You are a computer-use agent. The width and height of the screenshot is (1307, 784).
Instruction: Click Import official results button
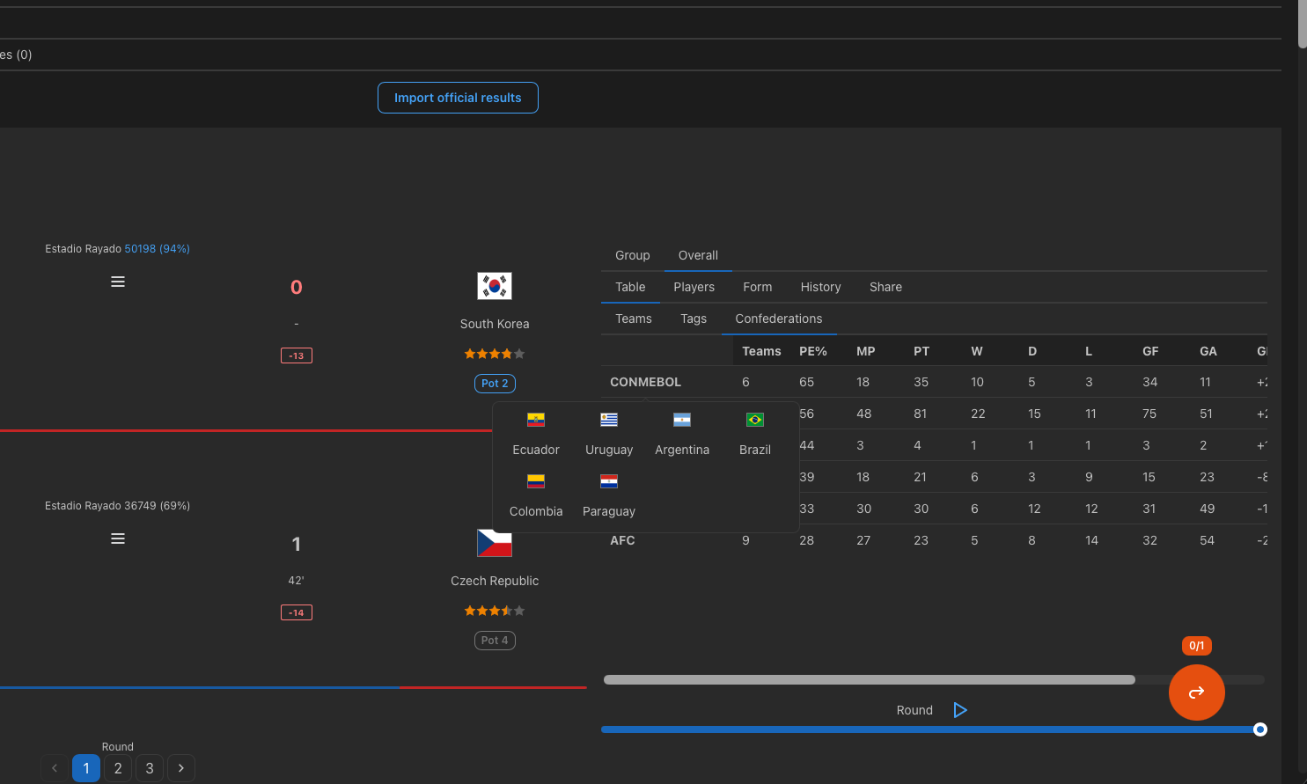pos(458,98)
